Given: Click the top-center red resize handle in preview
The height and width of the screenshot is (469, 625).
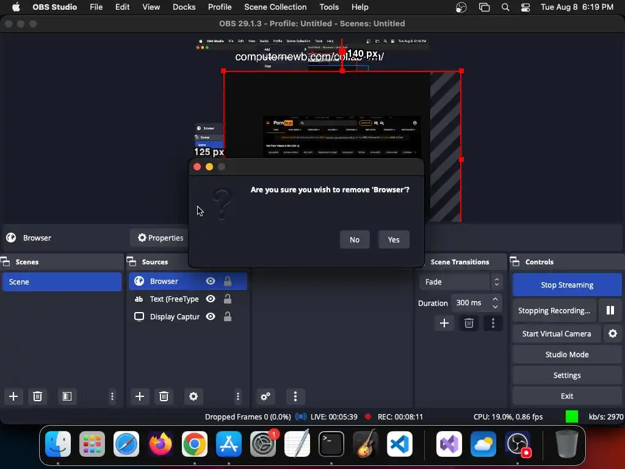Looking at the screenshot, I should [x=342, y=71].
